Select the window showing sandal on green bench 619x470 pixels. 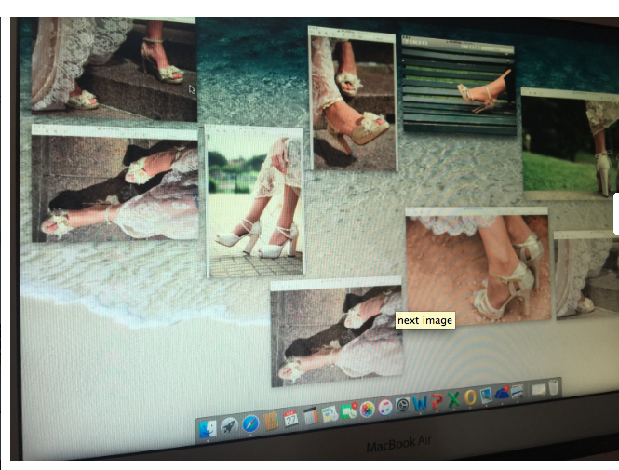click(459, 86)
